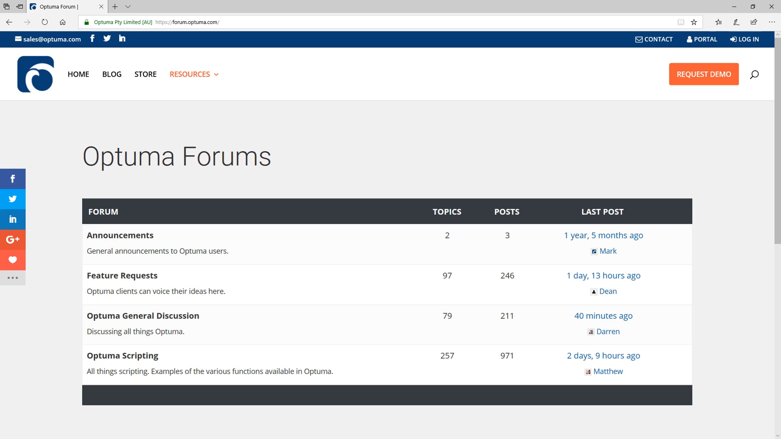The width and height of the screenshot is (781, 439).
Task: Click the Request Demo button
Action: point(704,74)
